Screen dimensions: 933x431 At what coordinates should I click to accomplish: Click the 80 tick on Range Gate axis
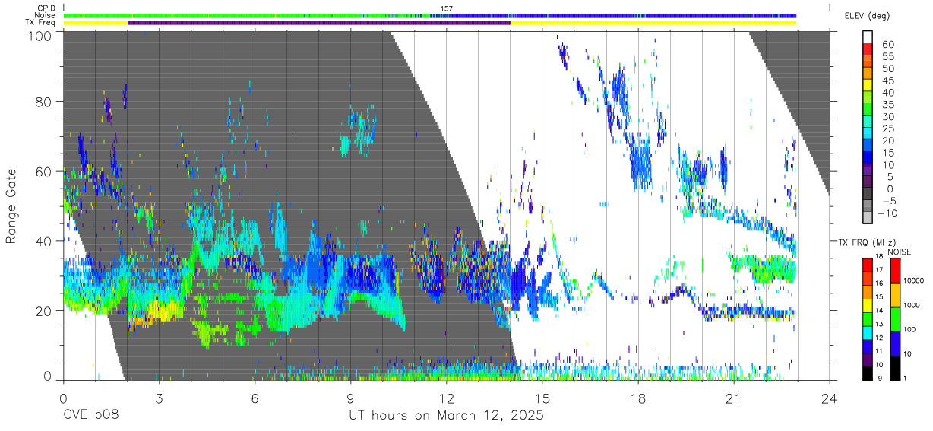pyautogui.click(x=44, y=102)
